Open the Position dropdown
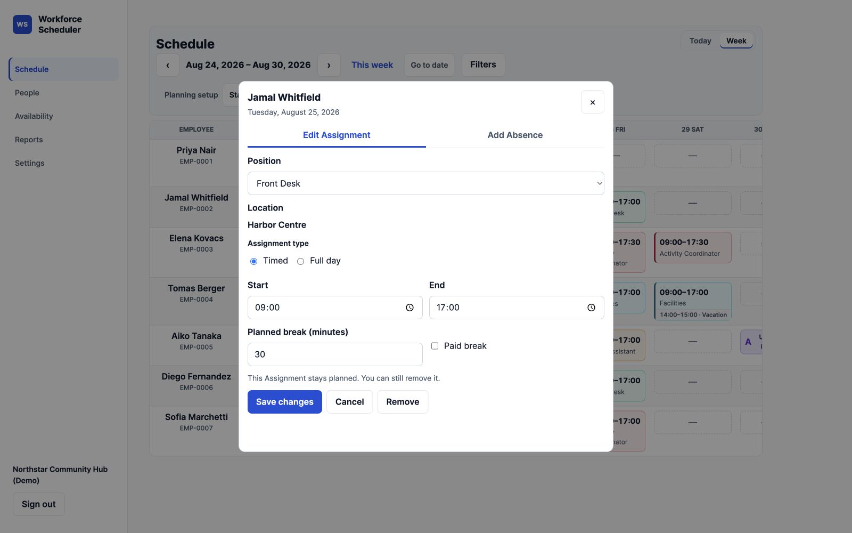The height and width of the screenshot is (533, 852). [426, 183]
